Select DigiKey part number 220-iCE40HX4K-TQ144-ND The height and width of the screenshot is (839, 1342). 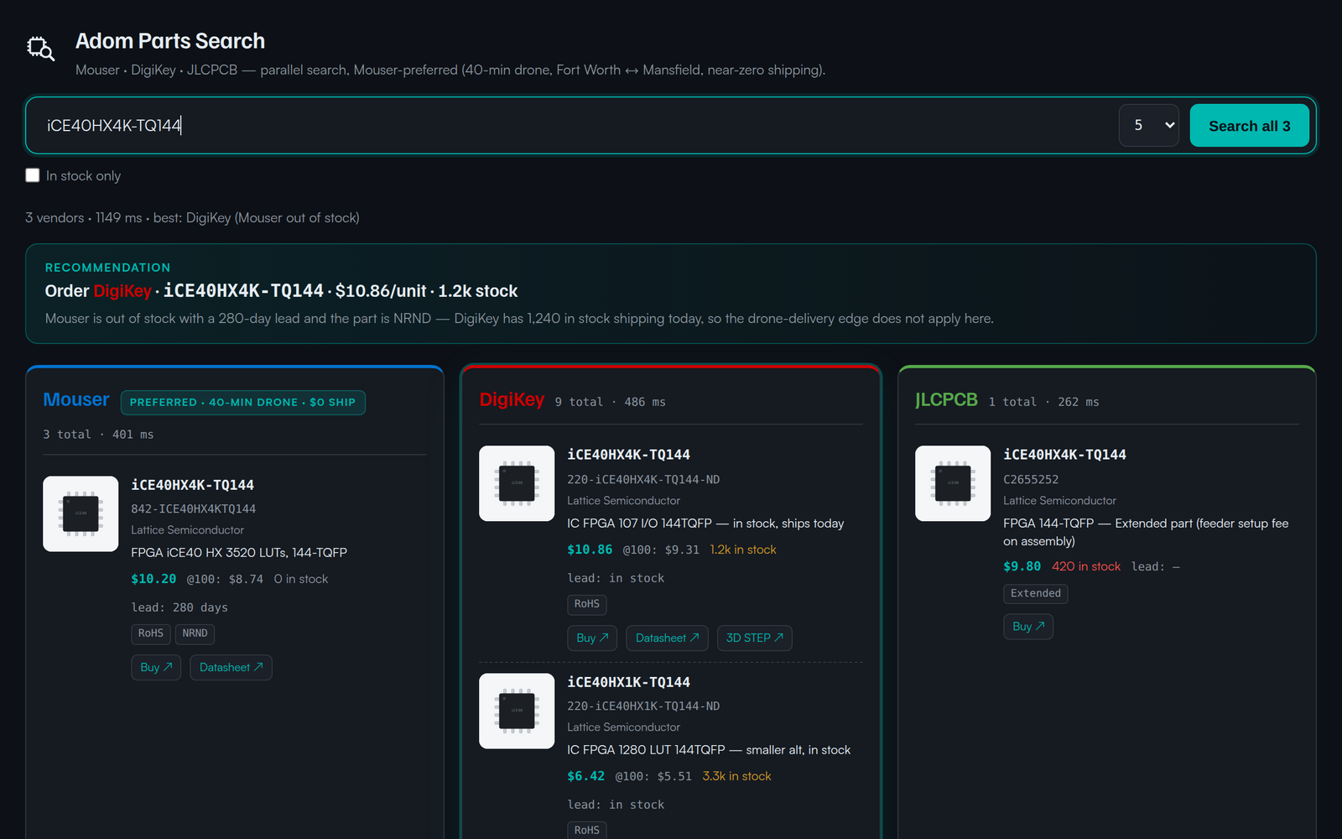(x=643, y=479)
